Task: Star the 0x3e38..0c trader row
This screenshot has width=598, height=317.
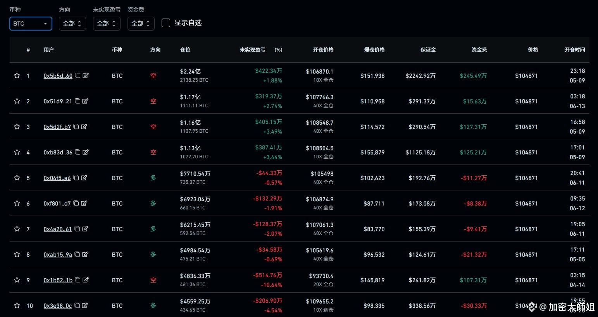Action: click(17, 305)
